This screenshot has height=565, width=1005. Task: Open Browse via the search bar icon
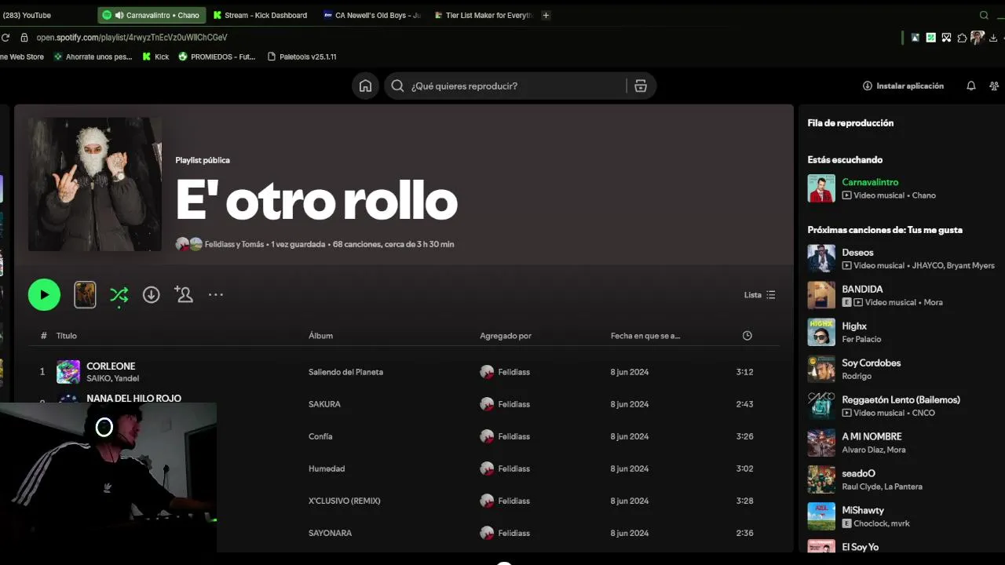641,86
